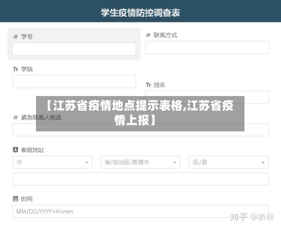Click the 学号 input field
This screenshot has width=281, height=228.
click(74, 49)
